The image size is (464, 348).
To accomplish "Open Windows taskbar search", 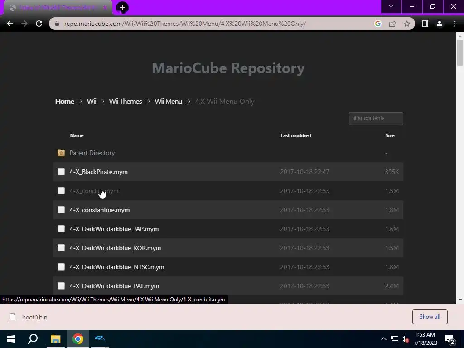I will 33,339.
